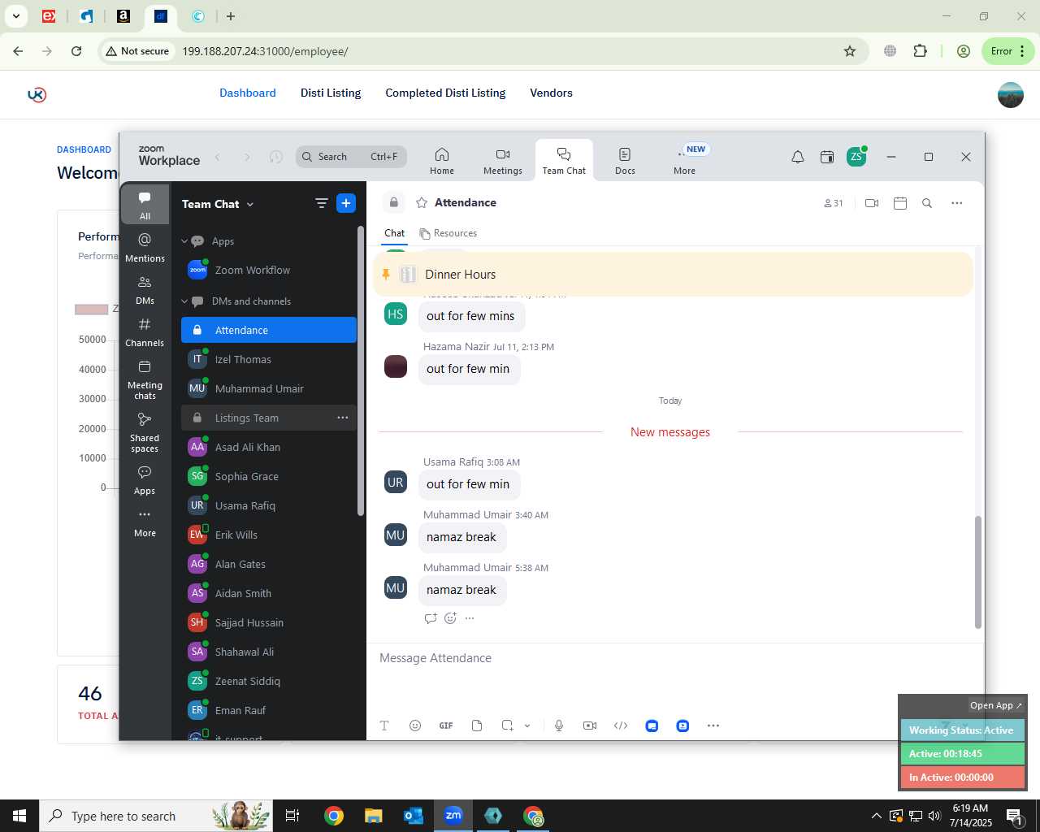
Task: Open Meeting chats in sidebar
Action: [145, 379]
